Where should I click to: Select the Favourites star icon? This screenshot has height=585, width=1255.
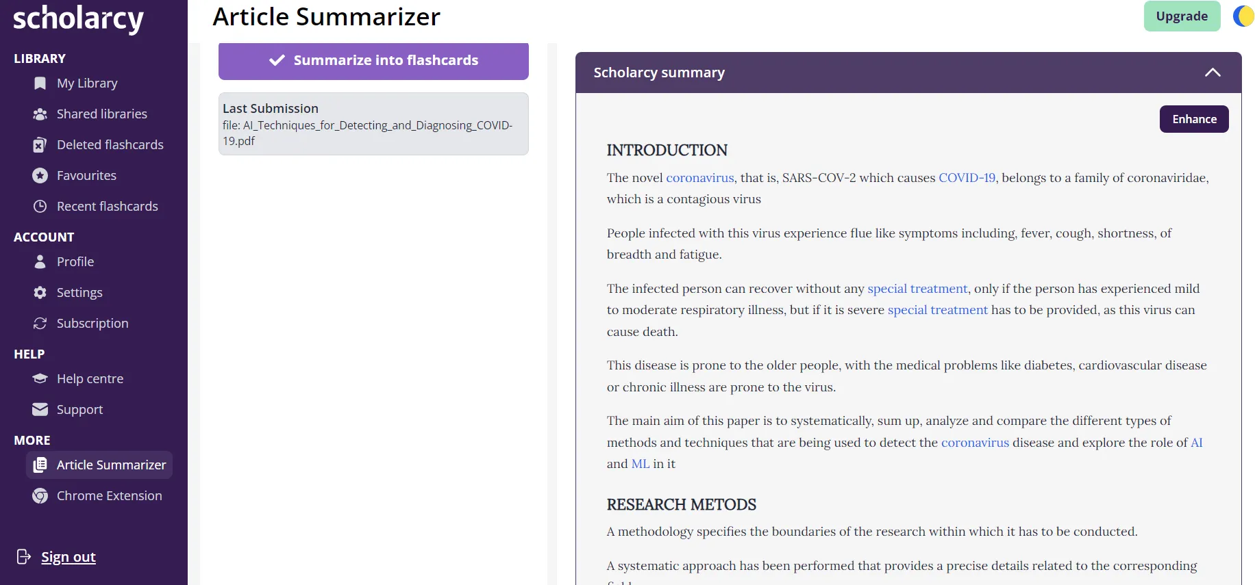tap(40, 175)
